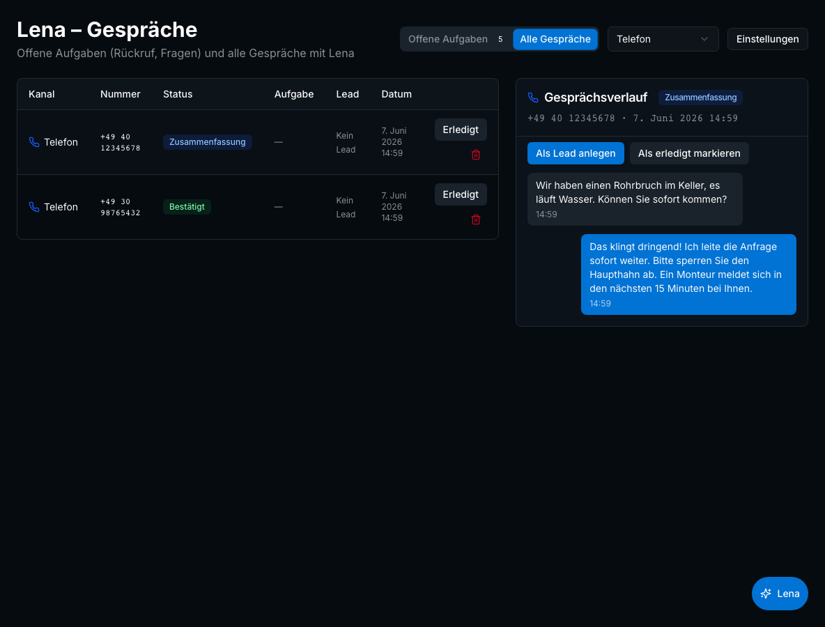Mark second conversation as Erledigt
Viewport: 825px width, 627px height.
click(x=461, y=194)
